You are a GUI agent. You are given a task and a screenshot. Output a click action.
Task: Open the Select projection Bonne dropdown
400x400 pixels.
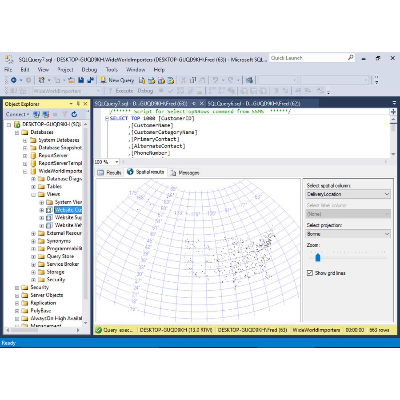point(348,234)
